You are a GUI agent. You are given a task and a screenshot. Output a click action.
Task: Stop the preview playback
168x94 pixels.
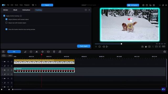pyautogui.click(x=99, y=46)
